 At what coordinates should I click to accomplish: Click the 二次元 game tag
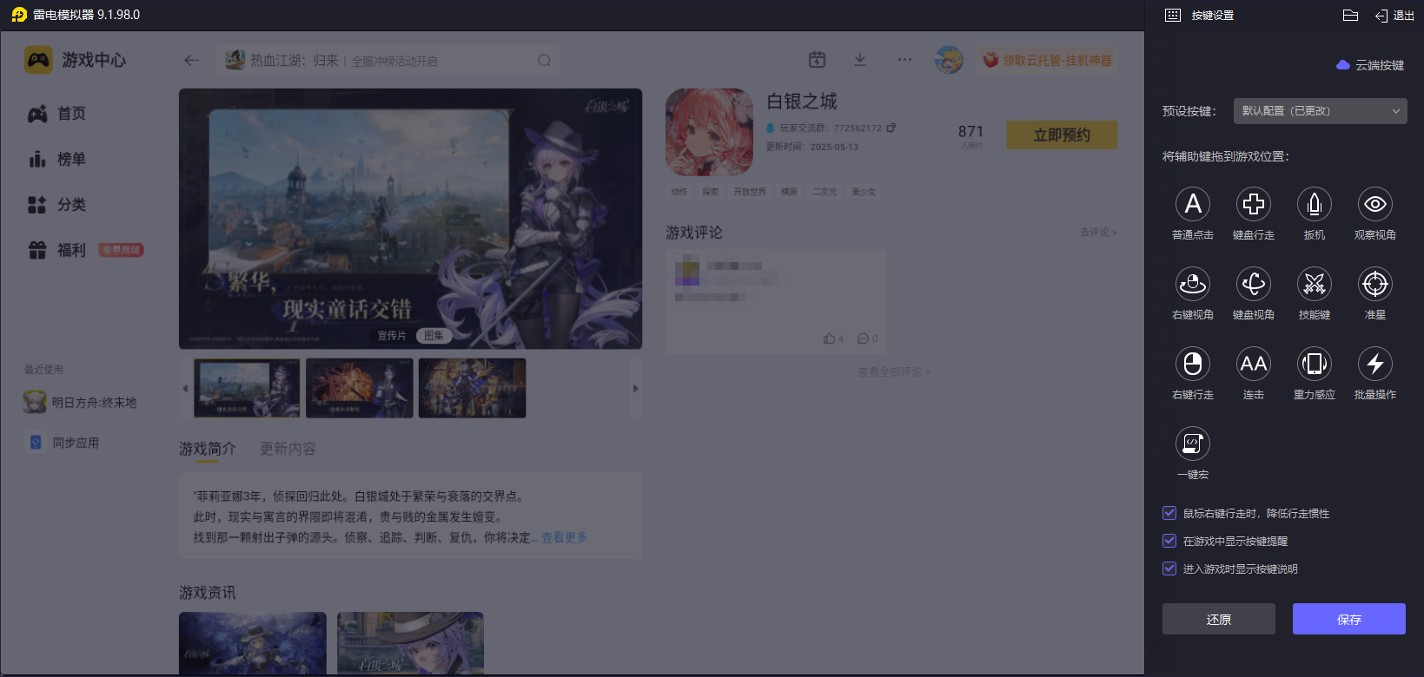click(x=825, y=192)
